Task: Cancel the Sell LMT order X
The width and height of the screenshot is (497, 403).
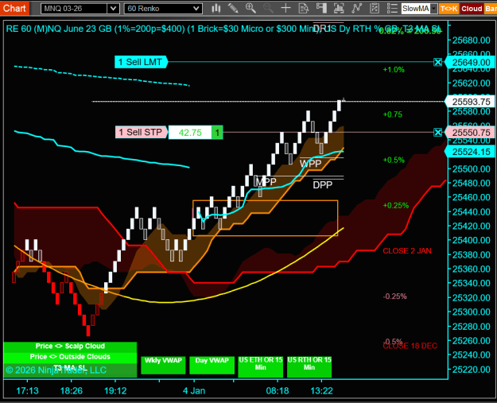Action: (437, 62)
